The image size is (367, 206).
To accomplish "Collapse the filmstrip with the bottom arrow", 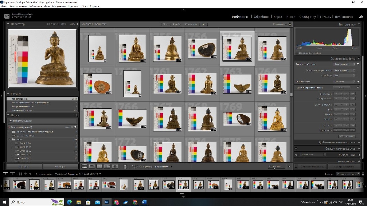I will point(183,197).
